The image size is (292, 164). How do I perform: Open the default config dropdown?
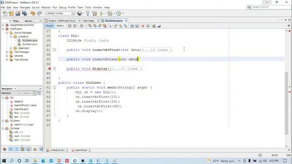[60, 13]
